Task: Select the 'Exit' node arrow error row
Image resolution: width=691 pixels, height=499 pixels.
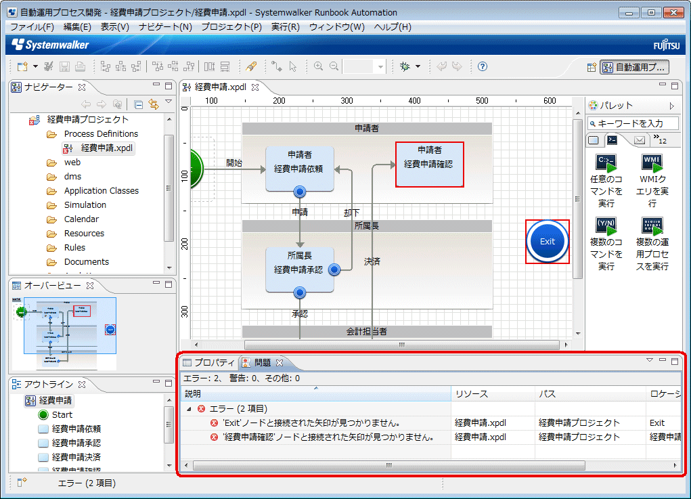Action: 430,423
